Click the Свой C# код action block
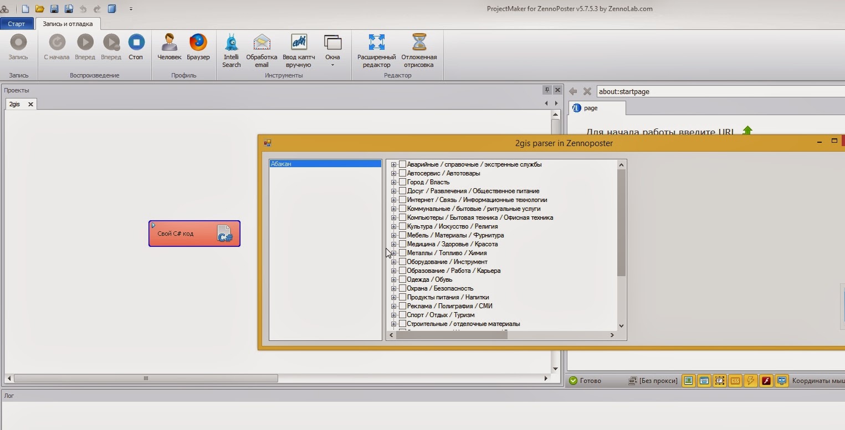The width and height of the screenshot is (845, 430). (194, 234)
